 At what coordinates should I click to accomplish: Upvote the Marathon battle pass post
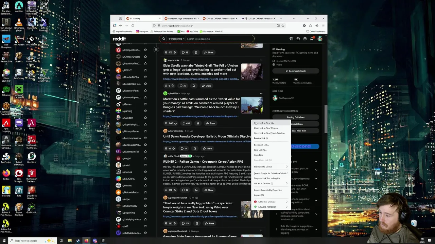pyautogui.click(x=166, y=123)
